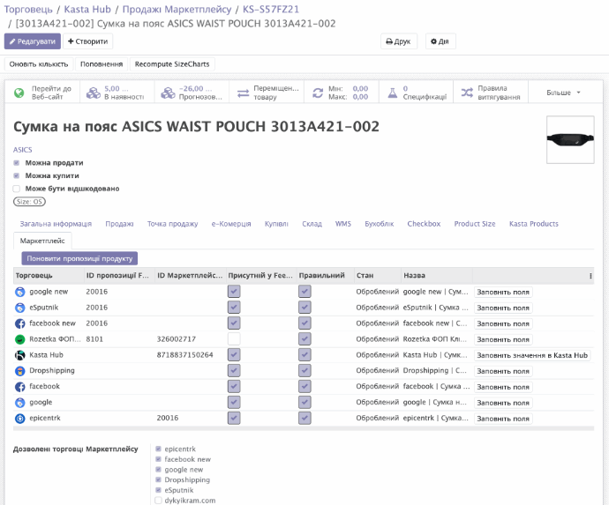This screenshot has height=505, width=609.
Task: Open the ASICS brand link
Action: 23,150
